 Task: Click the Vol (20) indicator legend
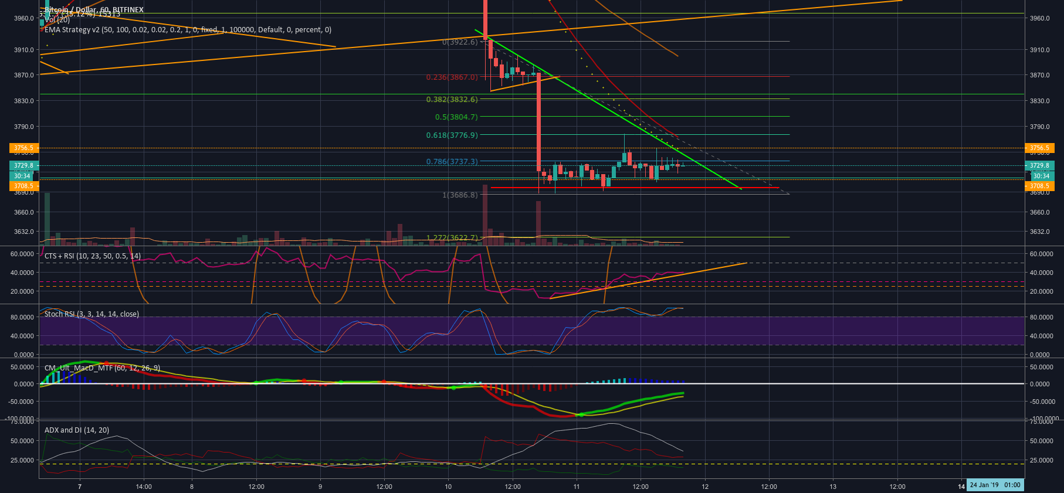(x=57, y=20)
